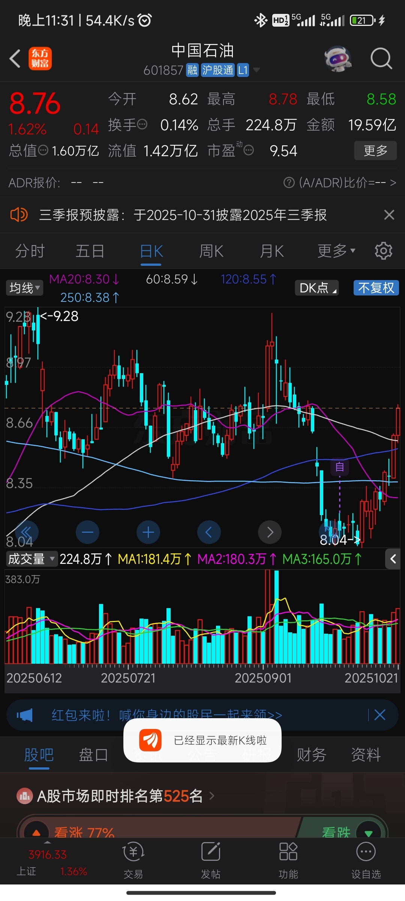
Task: Tap the MA20:8.30 moving average label
Action: (84, 279)
